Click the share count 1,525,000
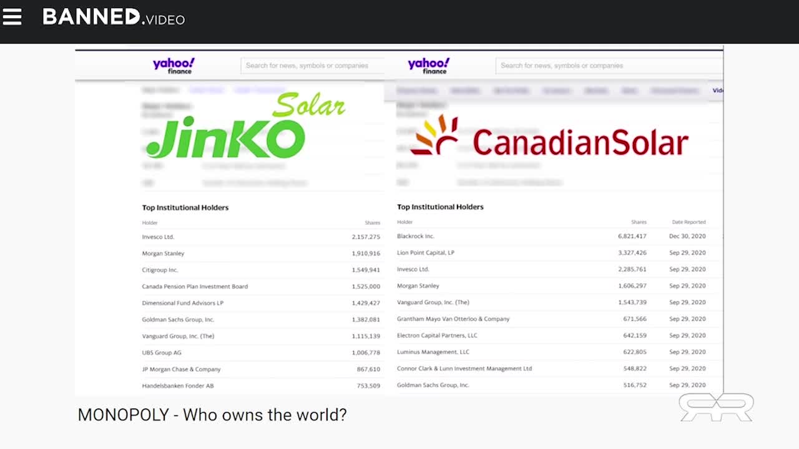Viewport: 799px width, 449px height. coord(366,286)
